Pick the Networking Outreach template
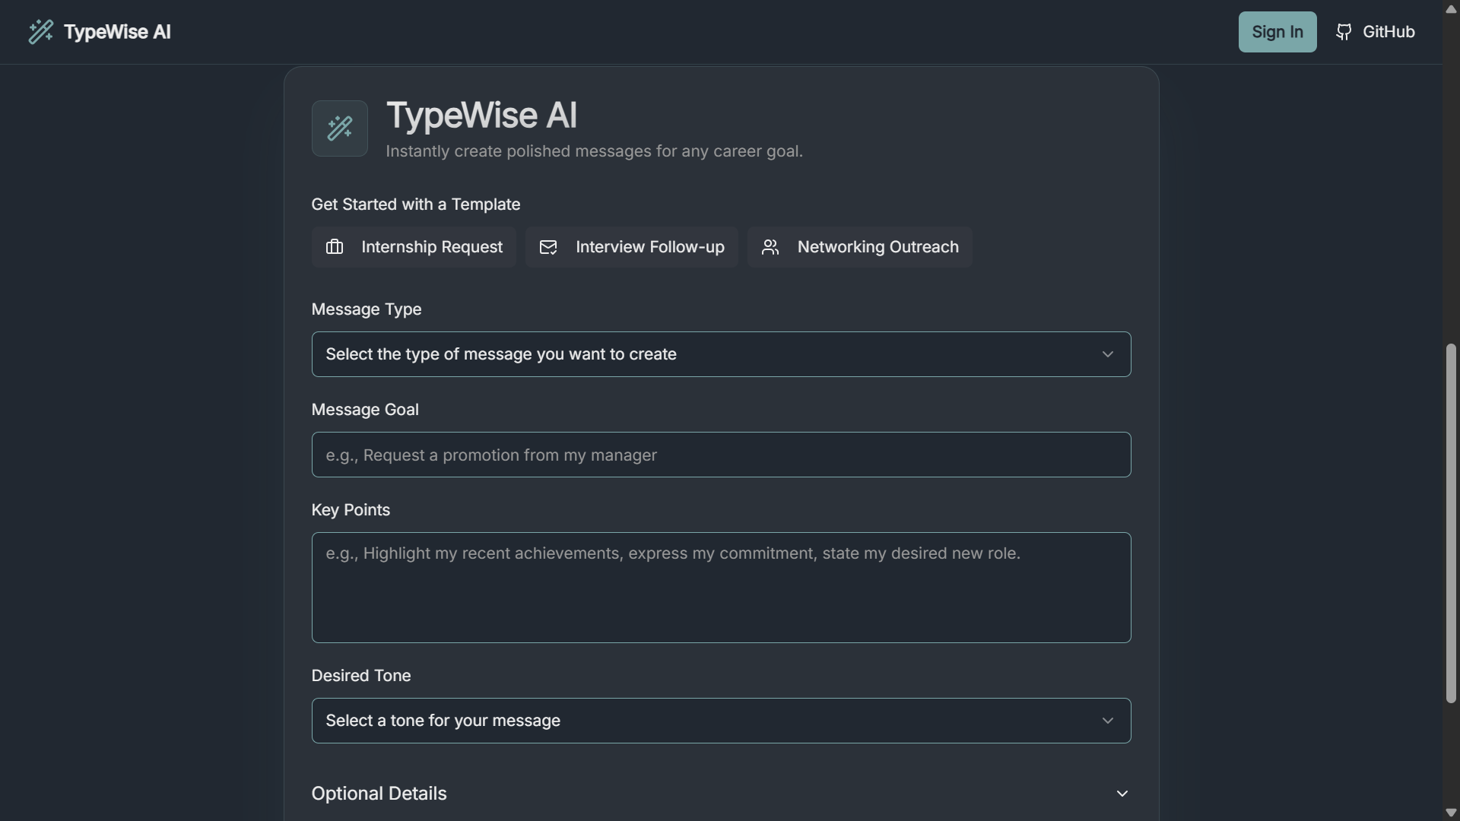 (x=878, y=247)
